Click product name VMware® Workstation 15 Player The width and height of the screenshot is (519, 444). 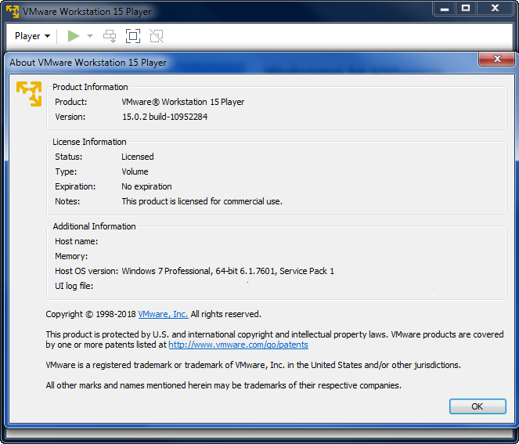pos(183,102)
